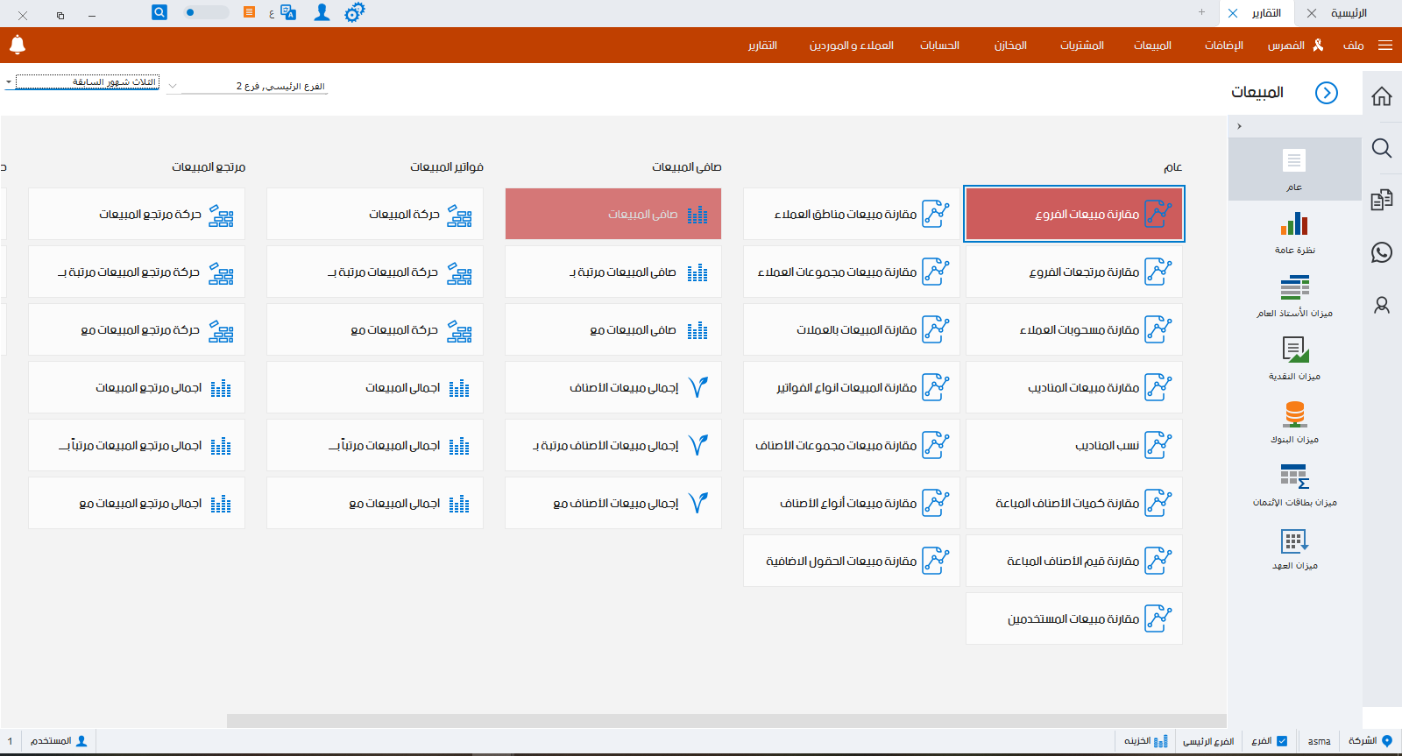Open اجمالى المبيعات مع invoices report
This screenshot has height=756, width=1402.
(x=375, y=503)
